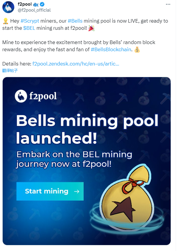Click the miner emoji before 'Hey'

[5, 21]
